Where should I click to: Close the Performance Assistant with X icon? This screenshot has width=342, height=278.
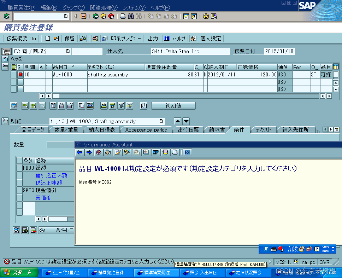tap(187, 152)
